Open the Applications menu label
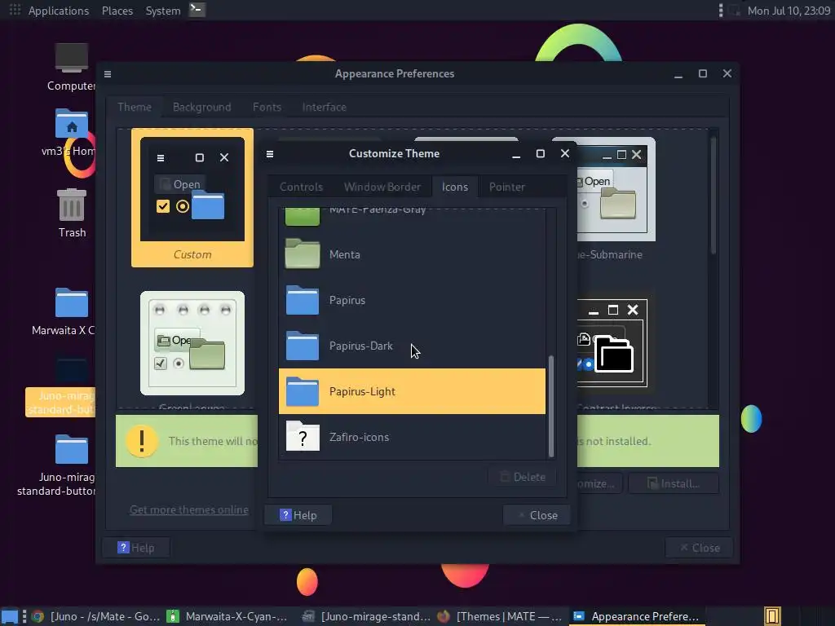Screen dimensions: 835x626 coord(59,11)
